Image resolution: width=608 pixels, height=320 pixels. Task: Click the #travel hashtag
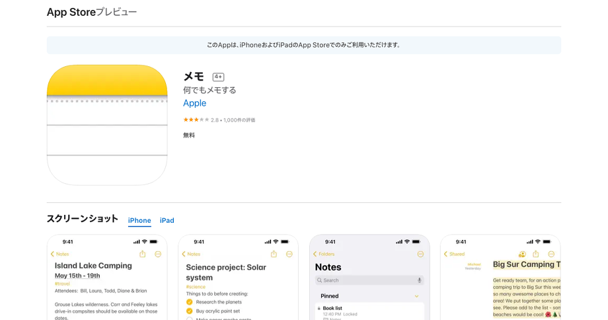[x=62, y=284]
